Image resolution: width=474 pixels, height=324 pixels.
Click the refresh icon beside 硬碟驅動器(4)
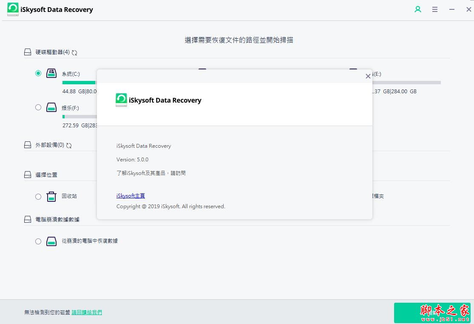coord(74,52)
